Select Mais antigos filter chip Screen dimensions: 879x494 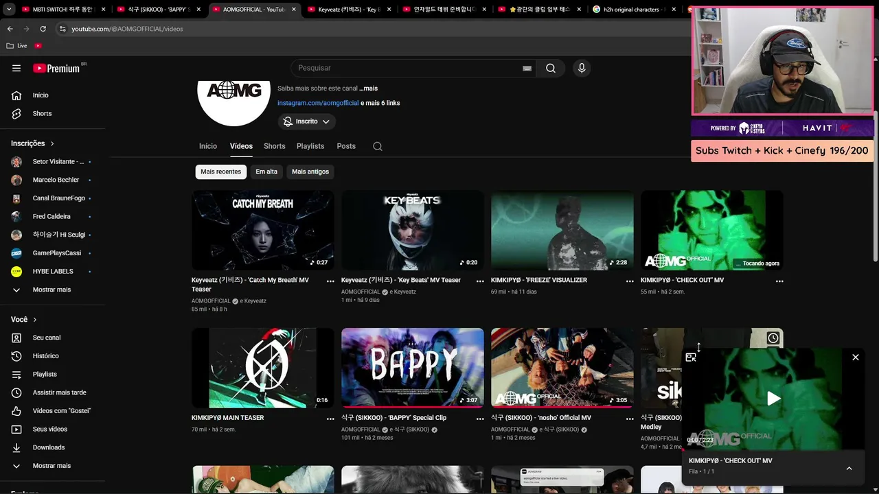tap(310, 172)
